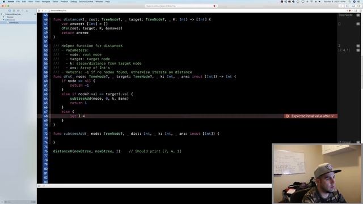Open Spotlight search in menu bar

pos(350,2)
